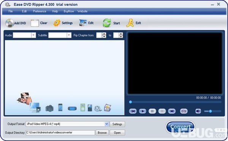Image resolution: width=228 pixels, height=141 pixels.
Task: Click the Exit toolbar icon
Action: (130, 23)
